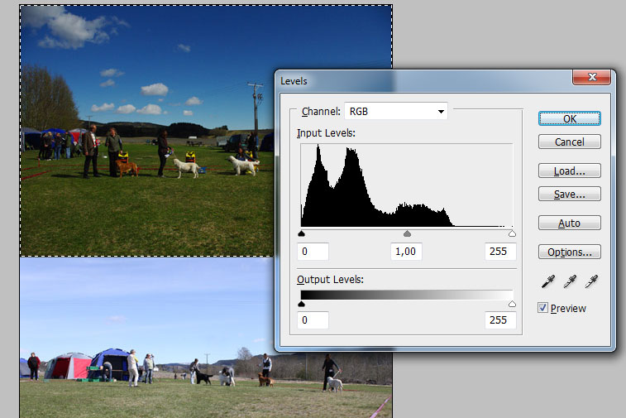626x418 pixels.
Task: Select the white point eyedropper
Action: (x=591, y=282)
